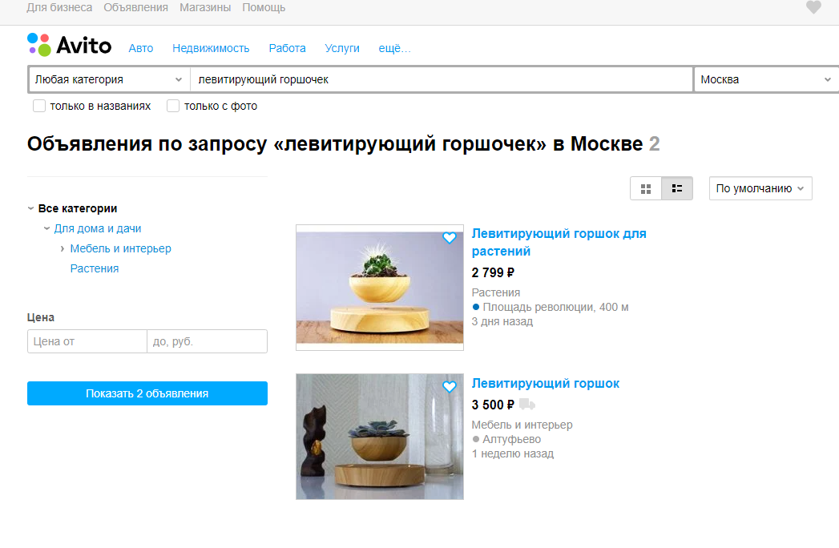Switch to grid view icon
The height and width of the screenshot is (548, 839).
click(646, 188)
